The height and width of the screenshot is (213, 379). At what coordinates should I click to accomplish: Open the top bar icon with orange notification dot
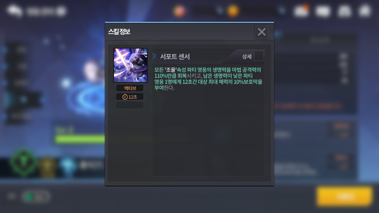click(x=301, y=11)
